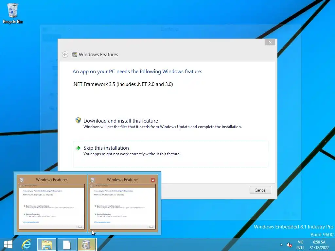Launch Internet Explorer from the taskbar
The image size is (335, 251).
point(26,244)
